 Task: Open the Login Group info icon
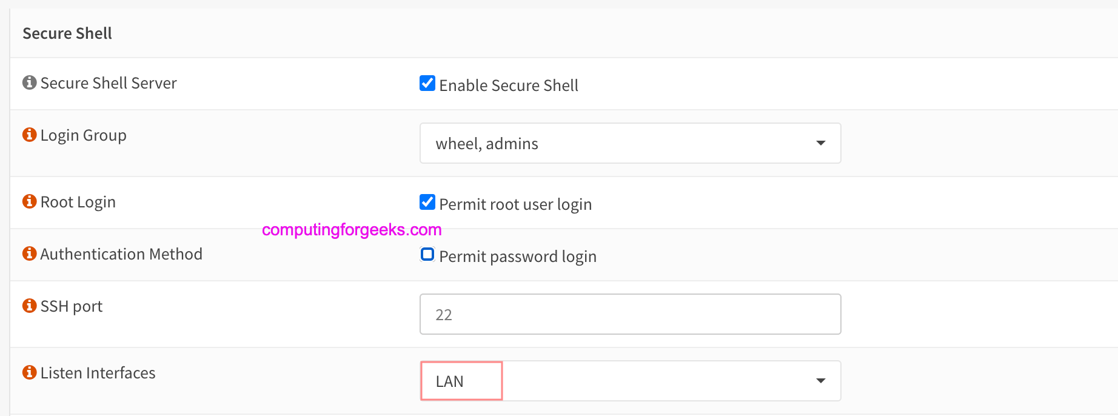coord(28,135)
